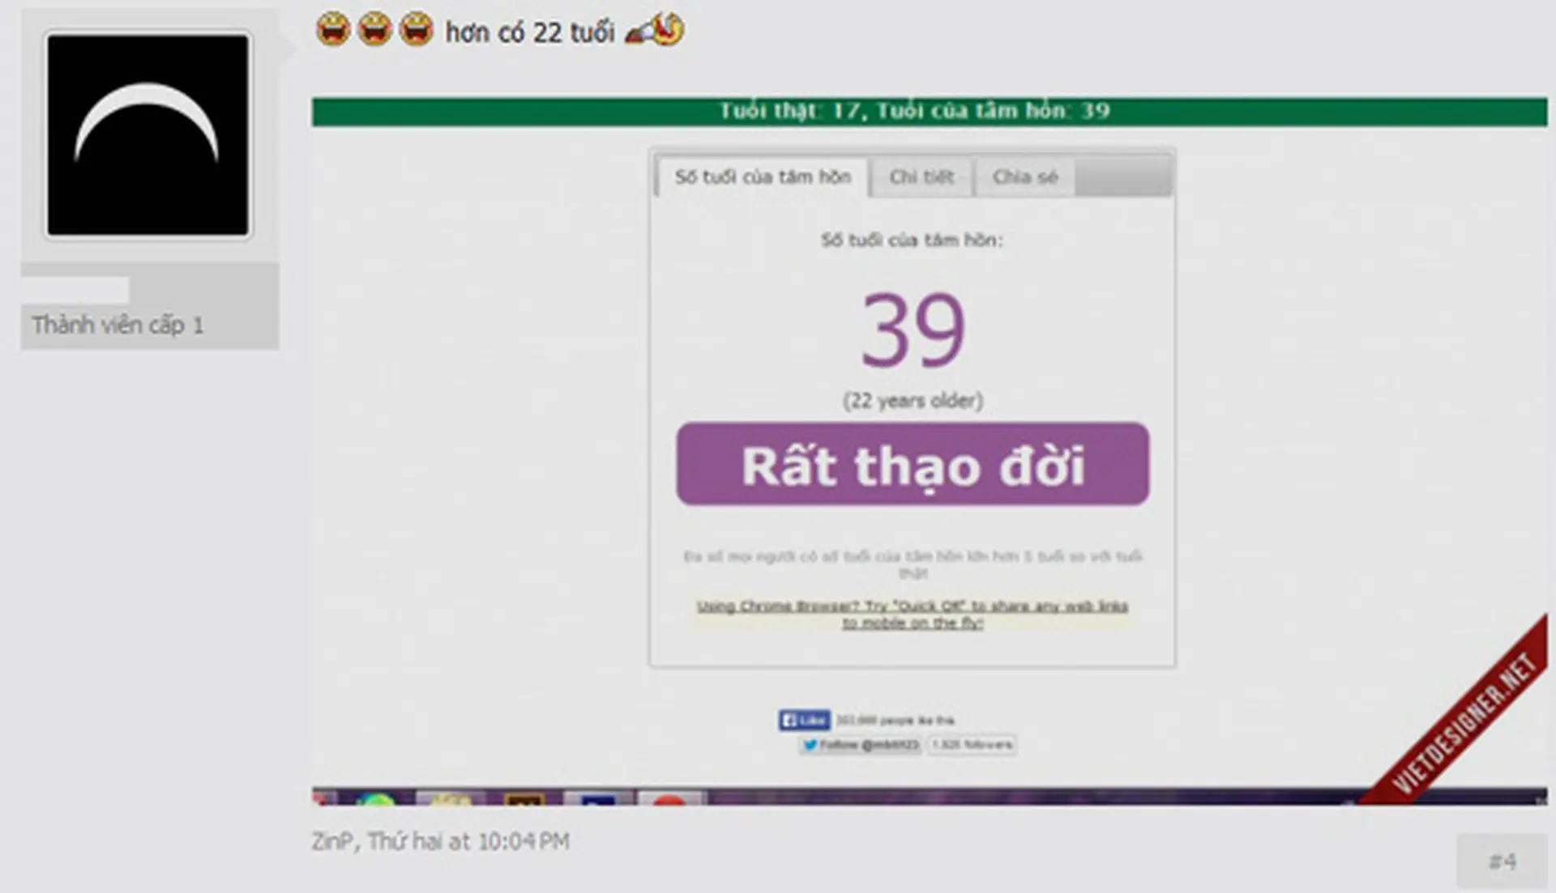Switch to 'Số tuổi của tâm hồn' tab

[x=763, y=176]
